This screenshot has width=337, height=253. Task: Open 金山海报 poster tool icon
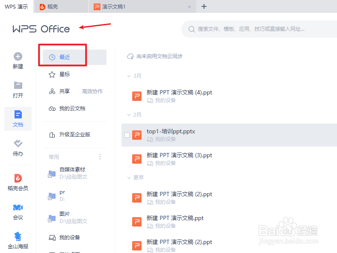coord(18,236)
